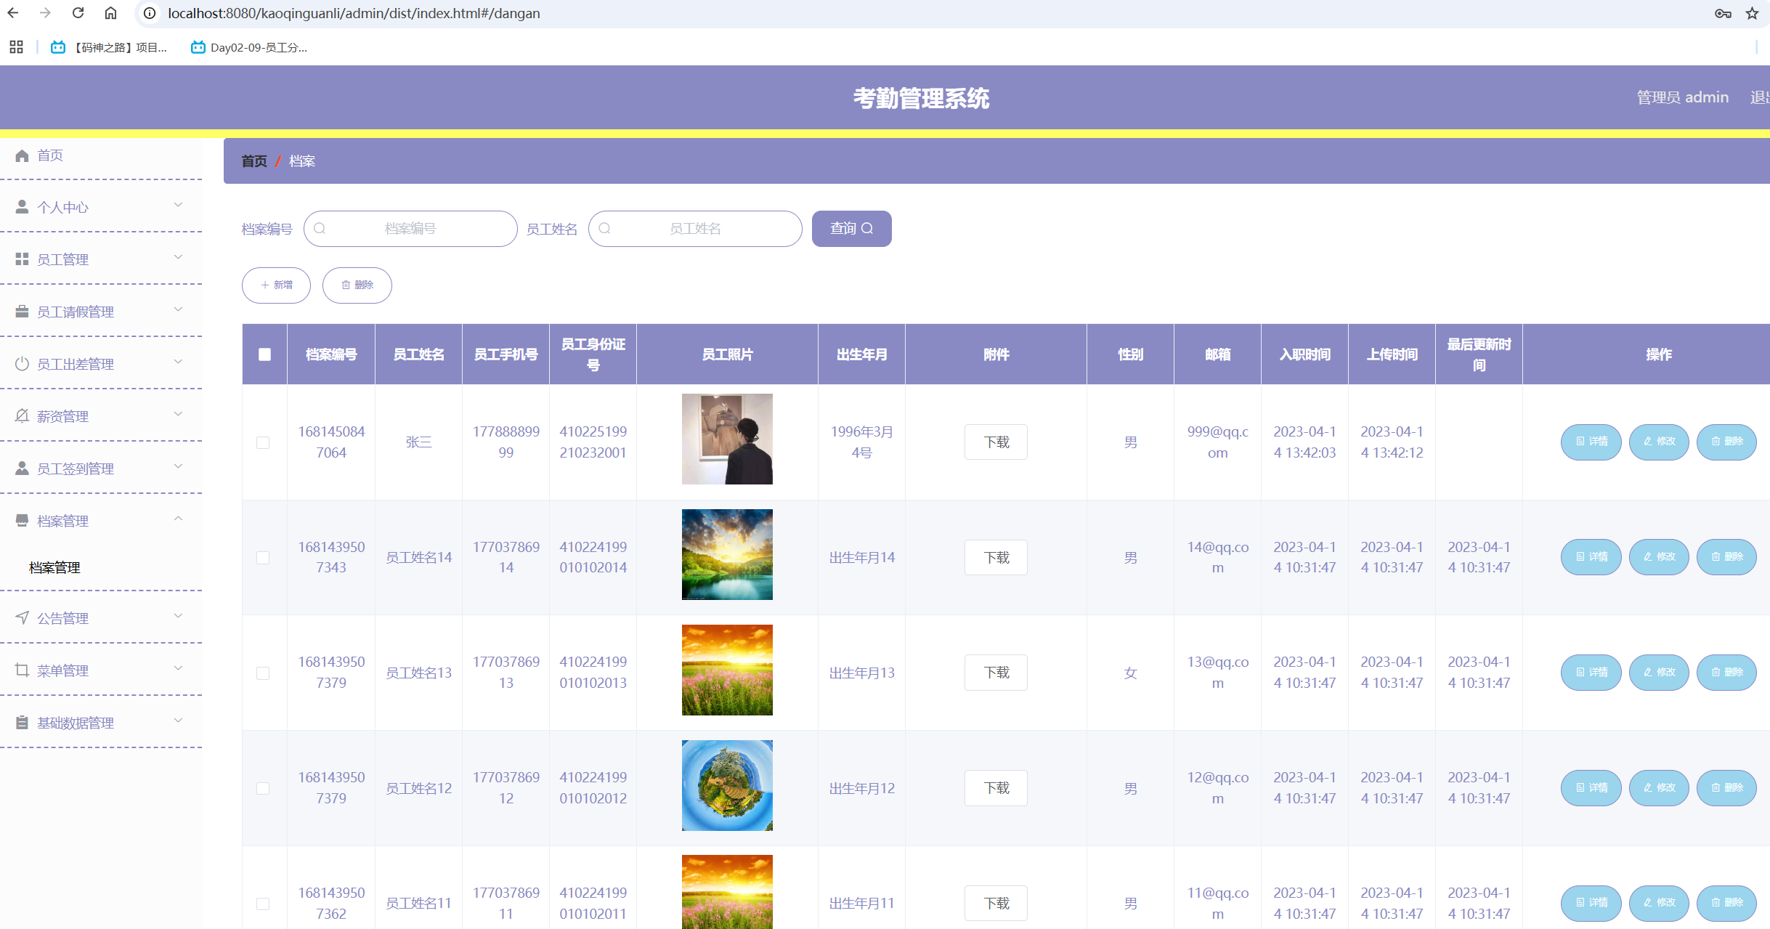The width and height of the screenshot is (1770, 929).
Task: Click 首页 in the breadcrumb bar
Action: coord(254,161)
